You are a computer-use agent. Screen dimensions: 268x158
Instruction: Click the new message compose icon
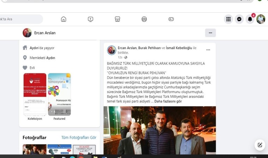point(260,145)
